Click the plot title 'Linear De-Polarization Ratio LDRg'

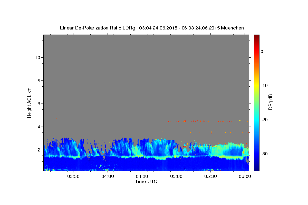(98, 28)
